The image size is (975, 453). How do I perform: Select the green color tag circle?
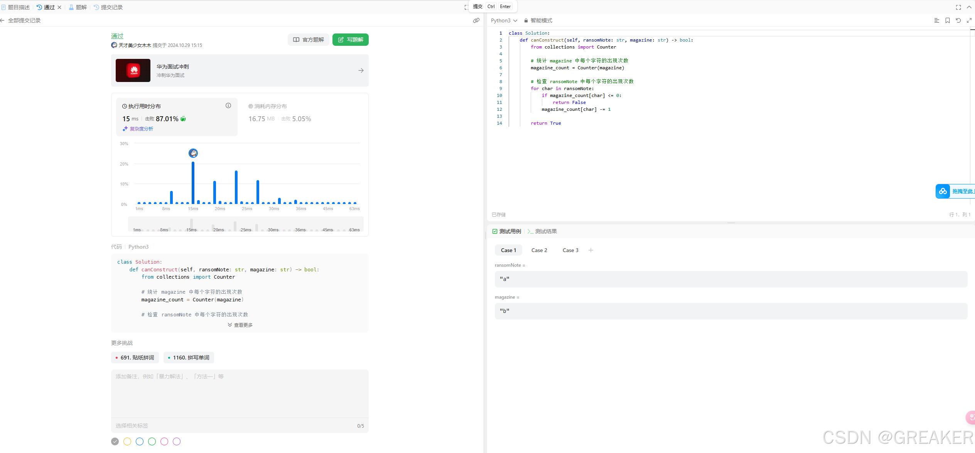pyautogui.click(x=152, y=441)
